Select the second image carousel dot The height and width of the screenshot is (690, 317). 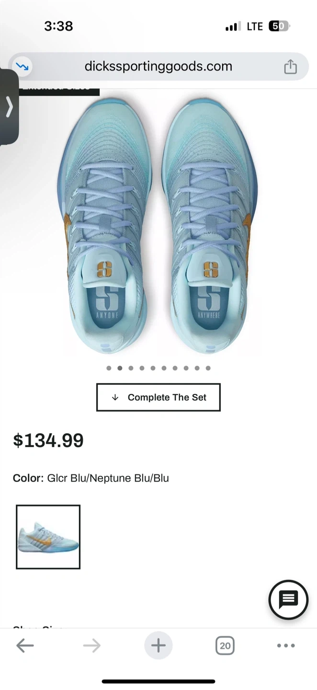[120, 368]
